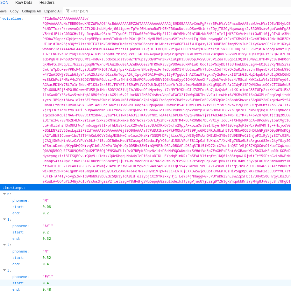Image resolution: width=291 pixels, height=291 pixels.
Task: Click index label 1 under timestamps
Action: click(x=8, y=219)
